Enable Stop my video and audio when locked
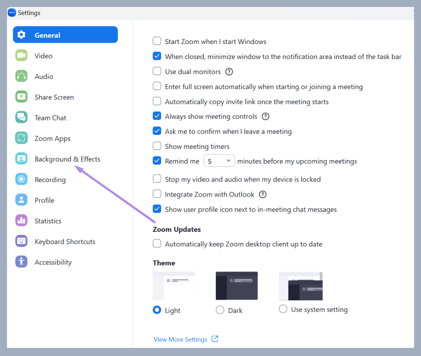421x356 pixels. click(x=157, y=179)
